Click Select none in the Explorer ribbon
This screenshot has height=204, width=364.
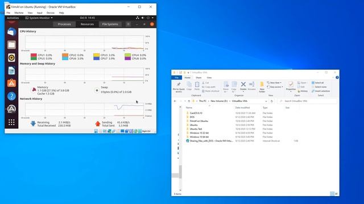click(x=318, y=87)
